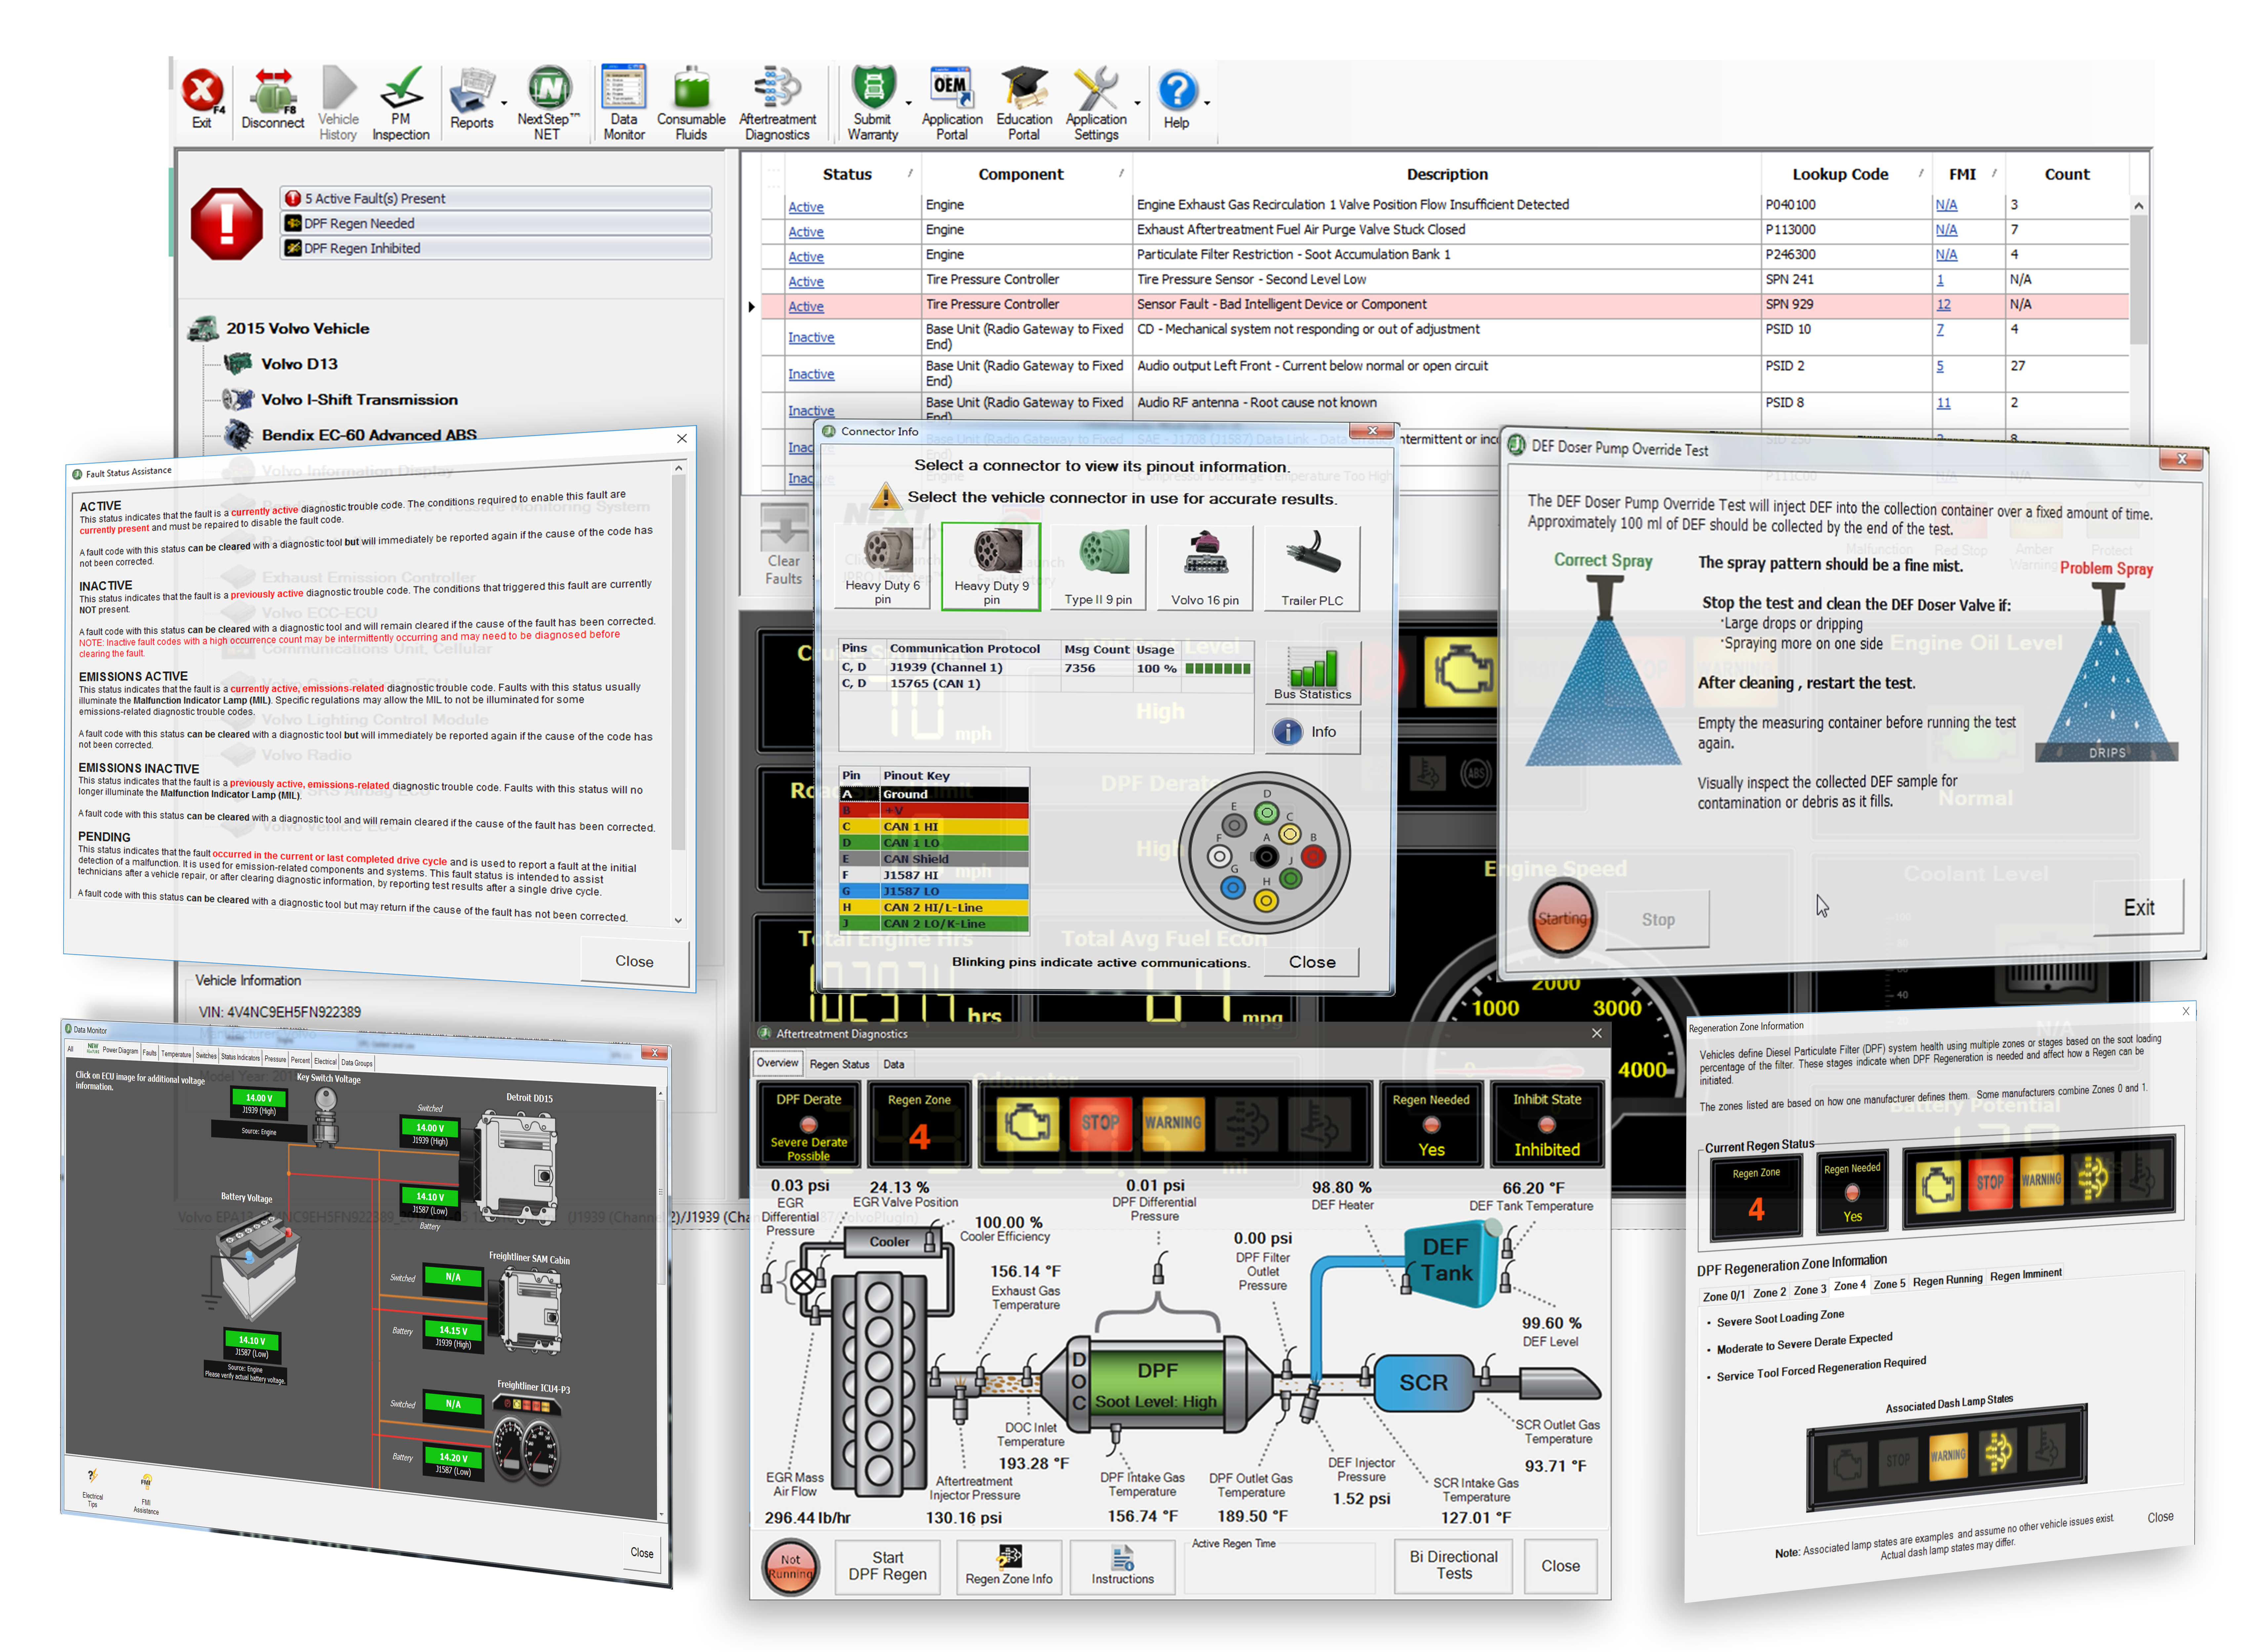Open the Active link for the P040100 fault
This screenshot has height=1652, width=2267.
tap(806, 206)
